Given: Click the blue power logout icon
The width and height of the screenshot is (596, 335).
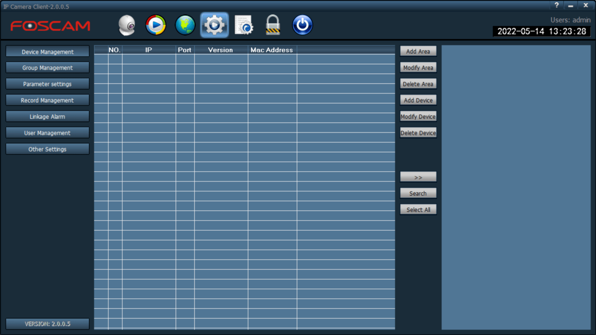Looking at the screenshot, I should (x=302, y=25).
